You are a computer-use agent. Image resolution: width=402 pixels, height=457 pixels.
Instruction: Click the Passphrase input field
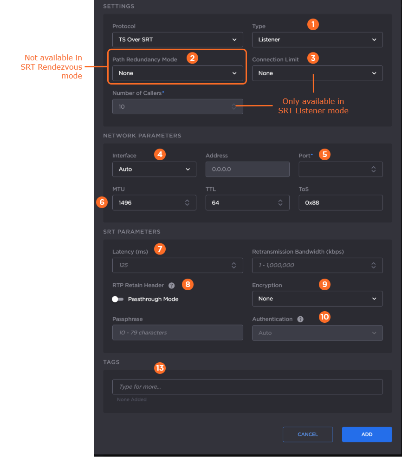pyautogui.click(x=177, y=333)
